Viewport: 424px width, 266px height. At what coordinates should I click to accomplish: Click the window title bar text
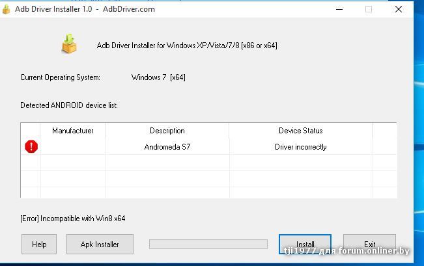[x=78, y=9]
